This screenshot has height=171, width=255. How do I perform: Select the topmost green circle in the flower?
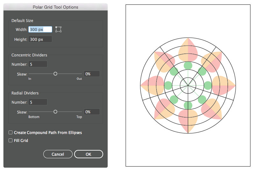click(188, 65)
